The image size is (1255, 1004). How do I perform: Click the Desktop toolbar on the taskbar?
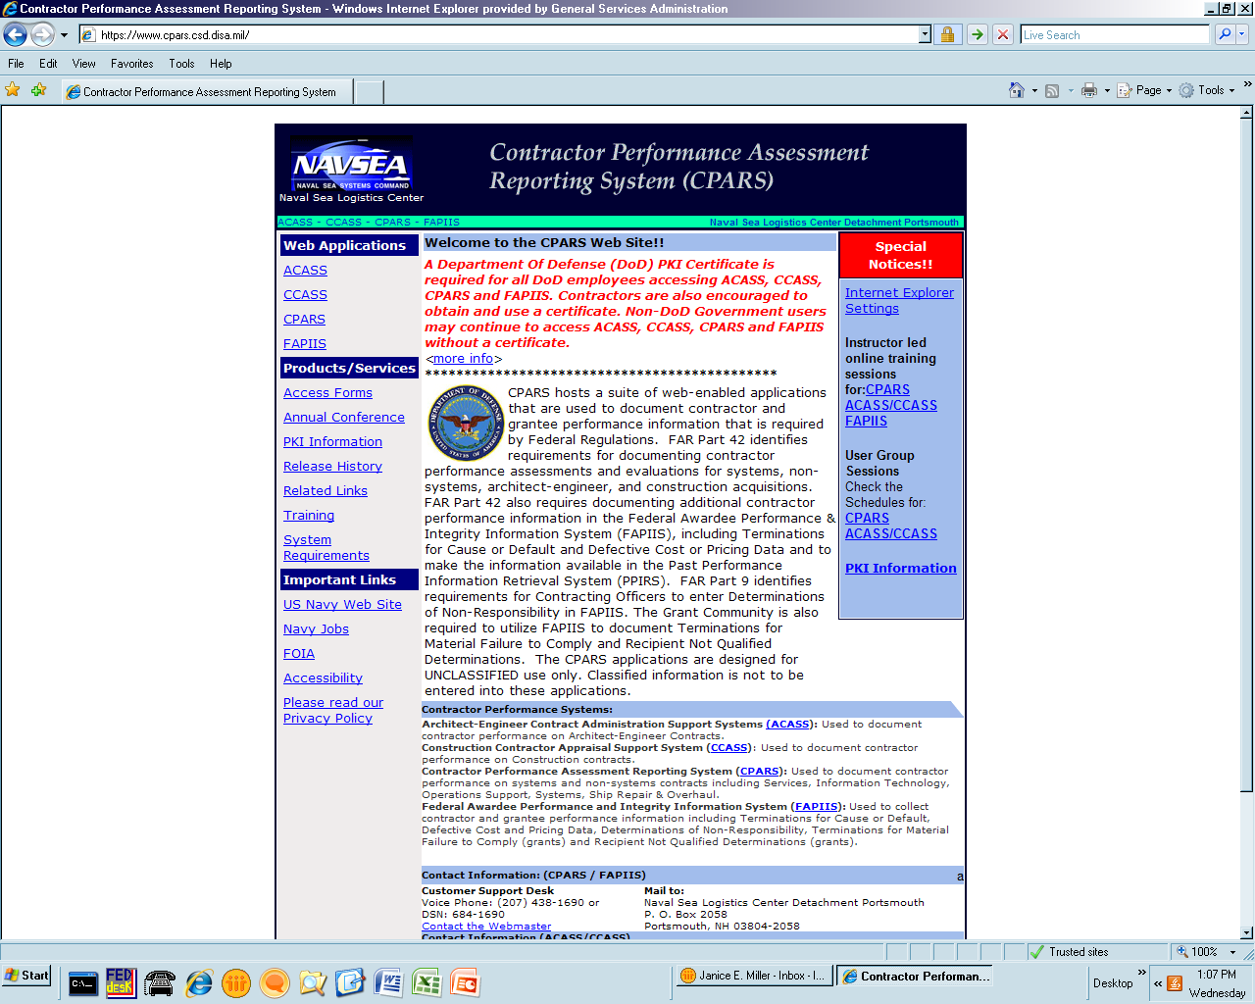1113,983
